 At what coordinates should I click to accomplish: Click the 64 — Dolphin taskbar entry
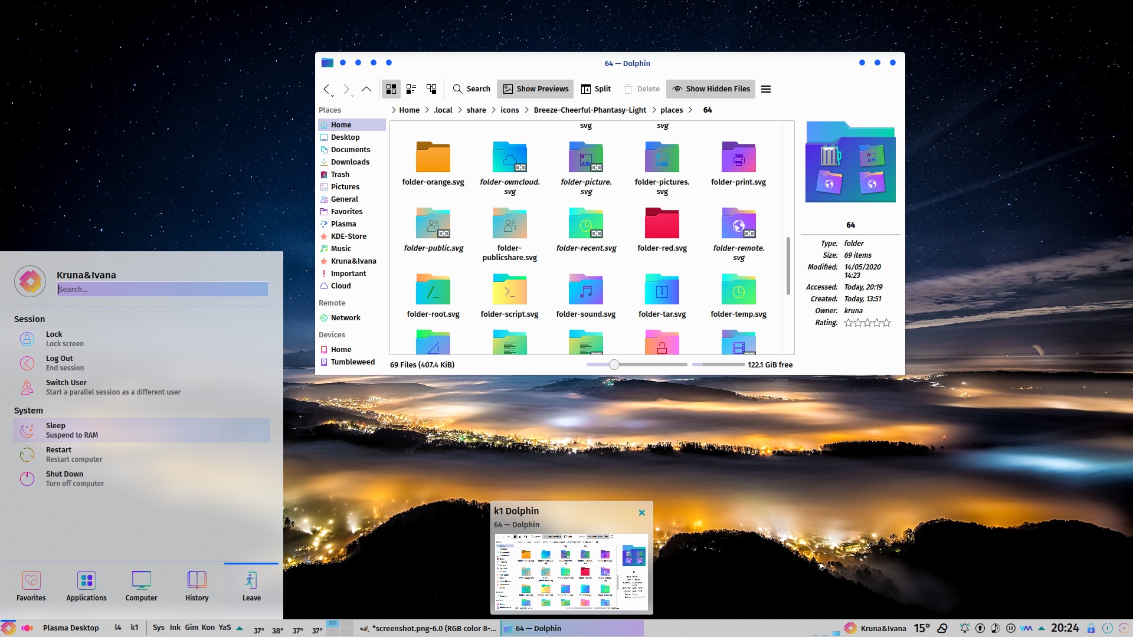(x=572, y=628)
